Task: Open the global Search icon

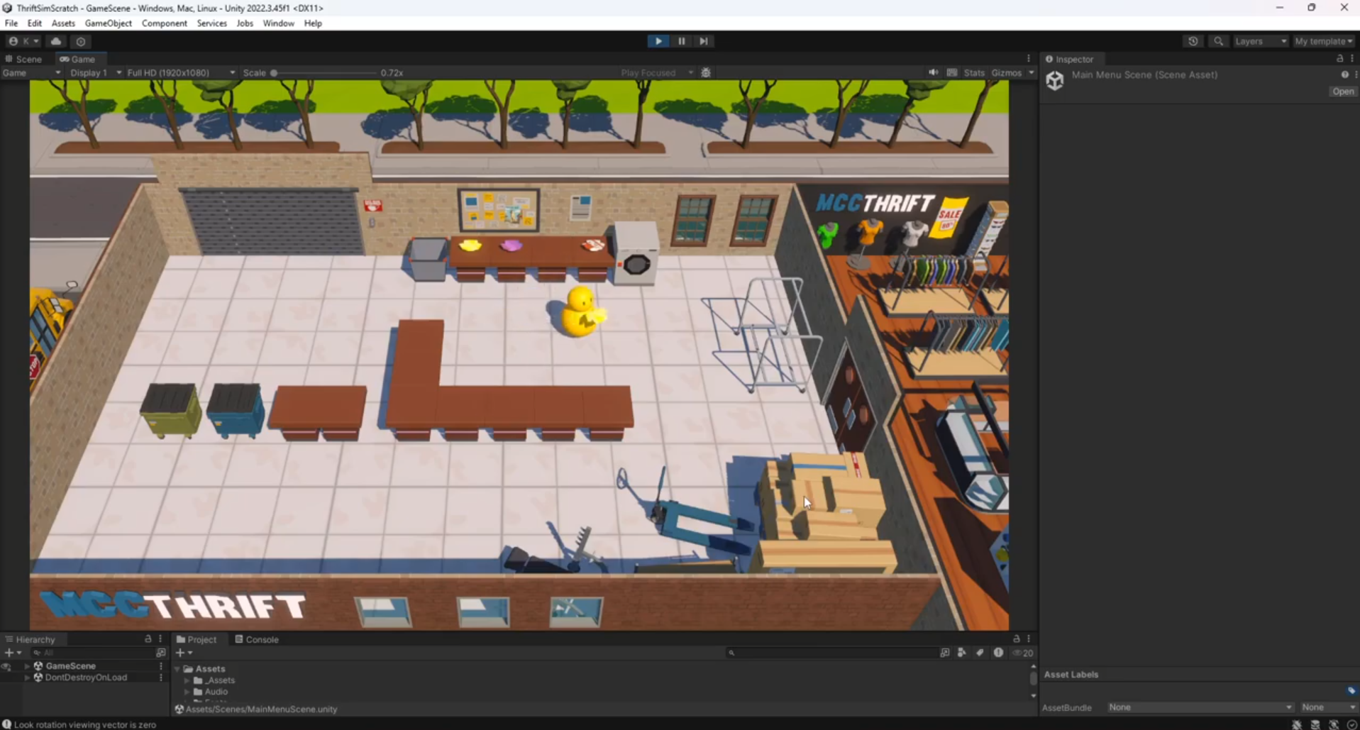Action: [1218, 41]
